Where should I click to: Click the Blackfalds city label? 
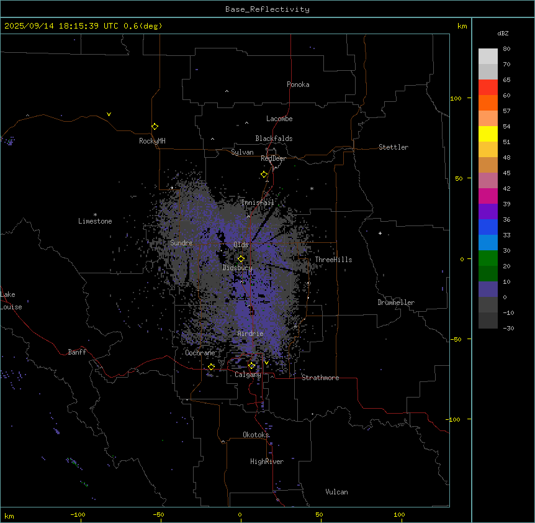(x=274, y=139)
